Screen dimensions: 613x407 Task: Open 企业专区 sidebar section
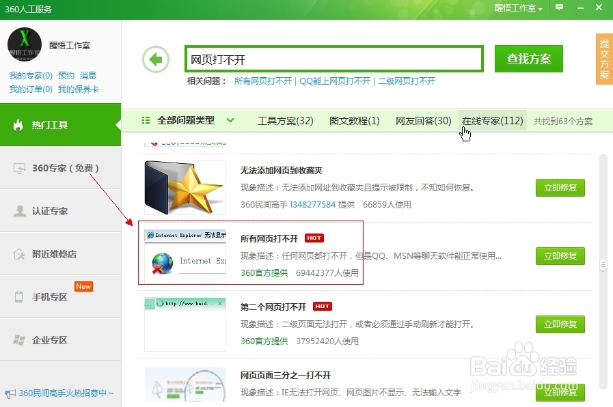[60, 340]
